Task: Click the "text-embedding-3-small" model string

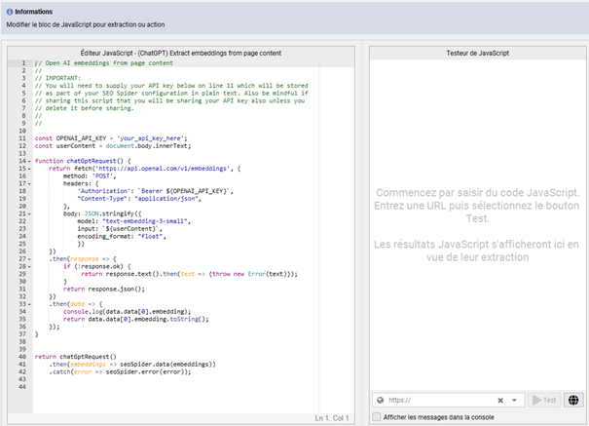Action: (x=145, y=221)
